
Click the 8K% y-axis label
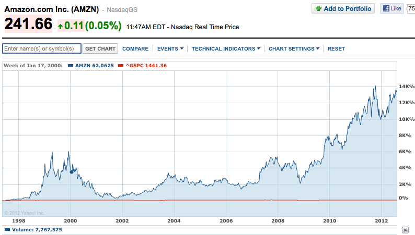pyautogui.click(x=405, y=135)
